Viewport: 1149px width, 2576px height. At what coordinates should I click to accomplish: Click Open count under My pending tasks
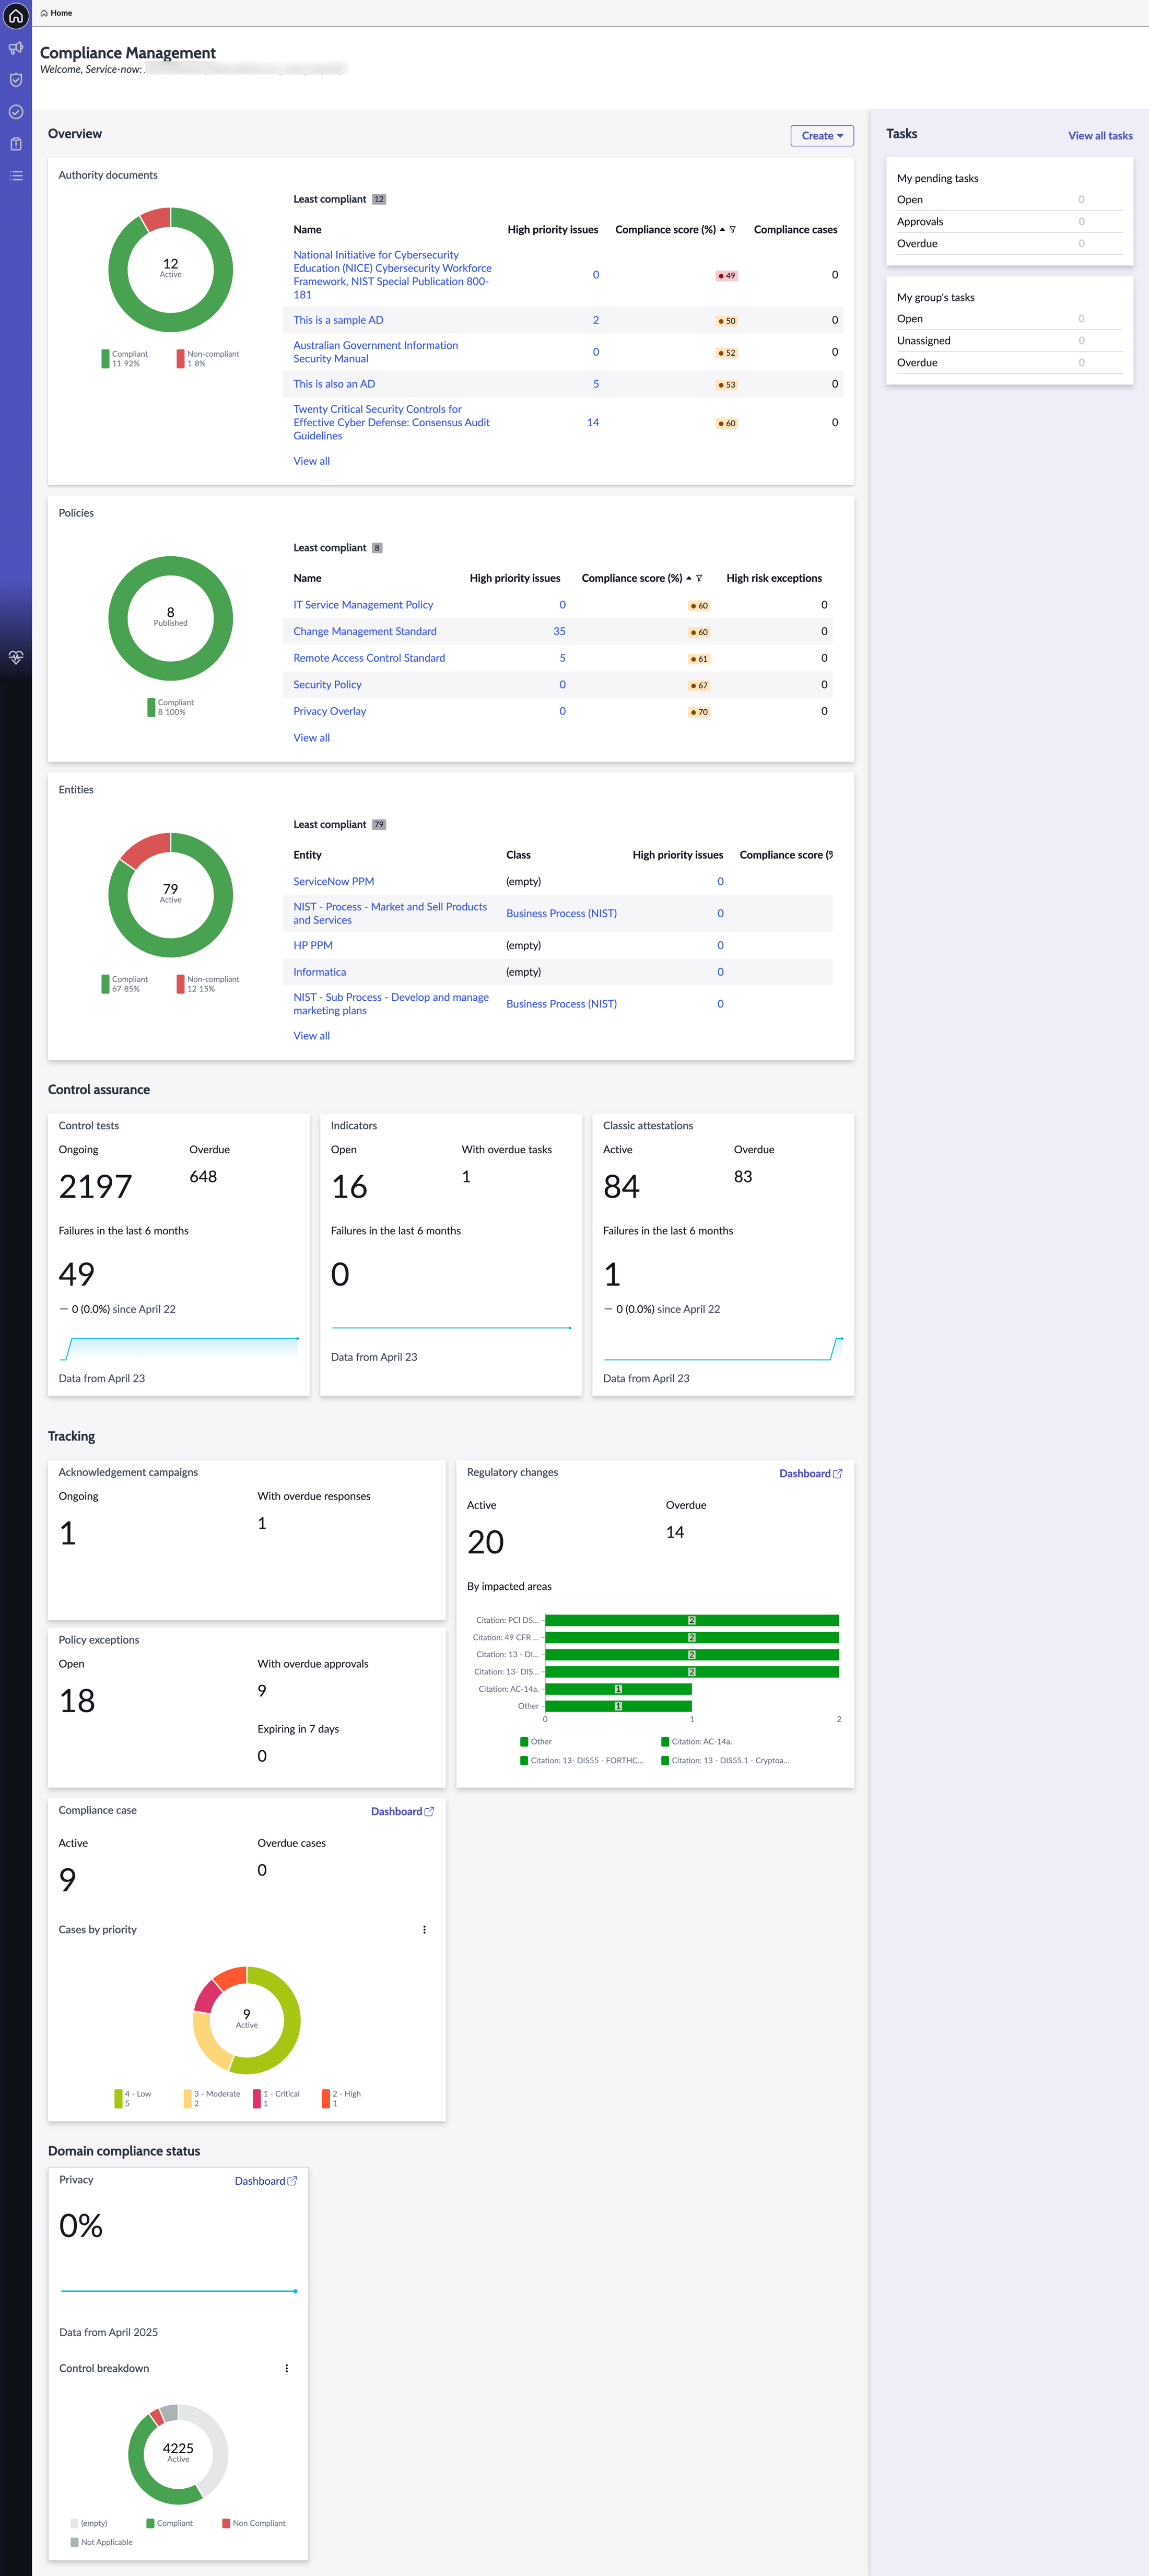click(1081, 200)
